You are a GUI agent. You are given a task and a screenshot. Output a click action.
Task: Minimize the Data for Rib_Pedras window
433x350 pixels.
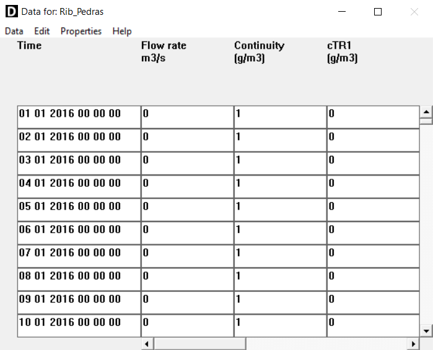(x=341, y=12)
